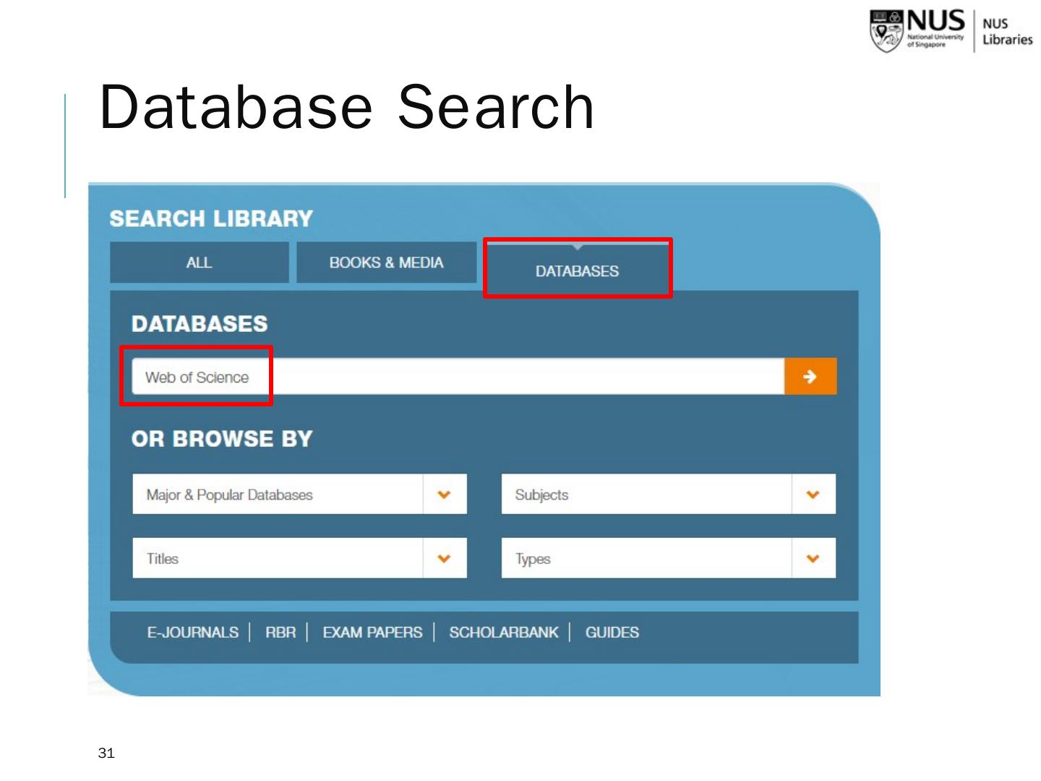Switch to the ALL search tab
Viewport: 1041px width, 781px height.
click(199, 263)
